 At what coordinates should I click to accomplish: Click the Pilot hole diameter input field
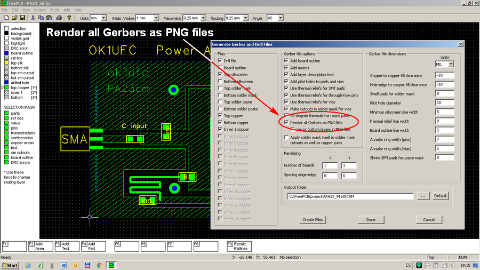(444, 102)
